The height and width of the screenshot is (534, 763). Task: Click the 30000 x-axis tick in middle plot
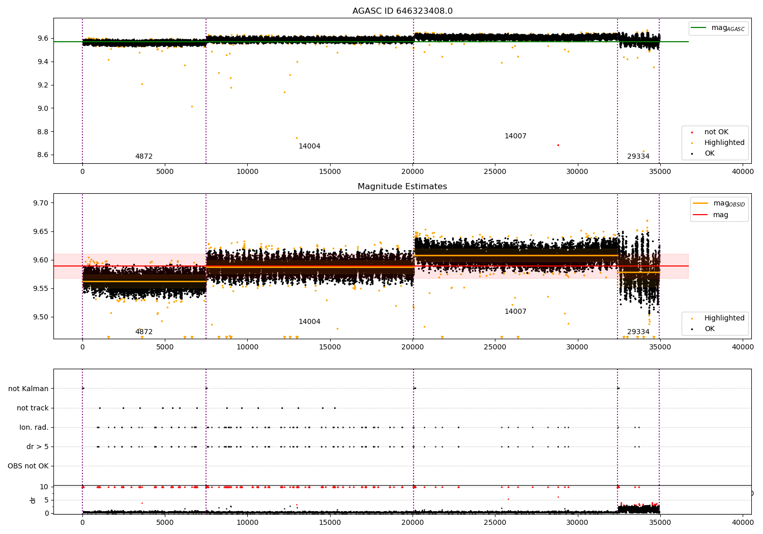coord(578,347)
